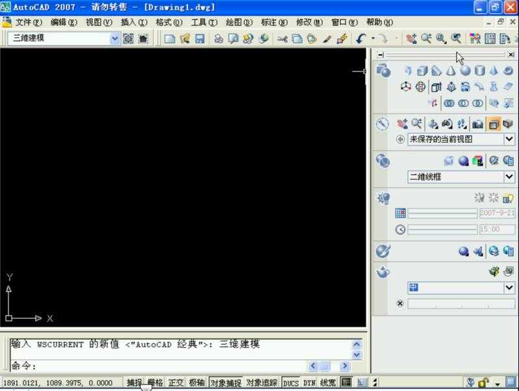Screen dimensions: 519x391
Task: Click the Presspull tool icon
Action: pos(451,87)
